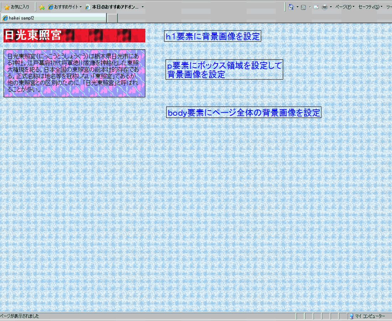
Task: Click the 'h1要素に背景画像を設定' label
Action: click(x=212, y=36)
